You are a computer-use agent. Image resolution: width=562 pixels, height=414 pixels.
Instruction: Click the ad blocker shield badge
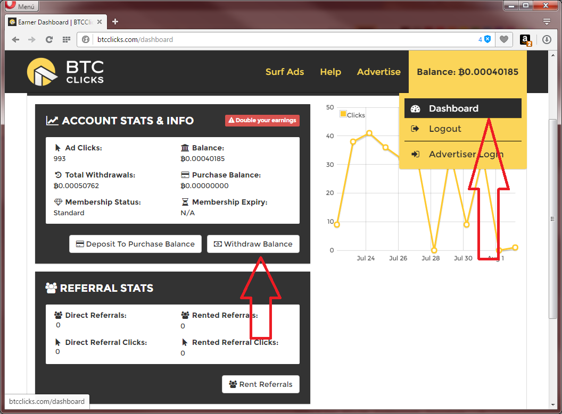(x=487, y=39)
